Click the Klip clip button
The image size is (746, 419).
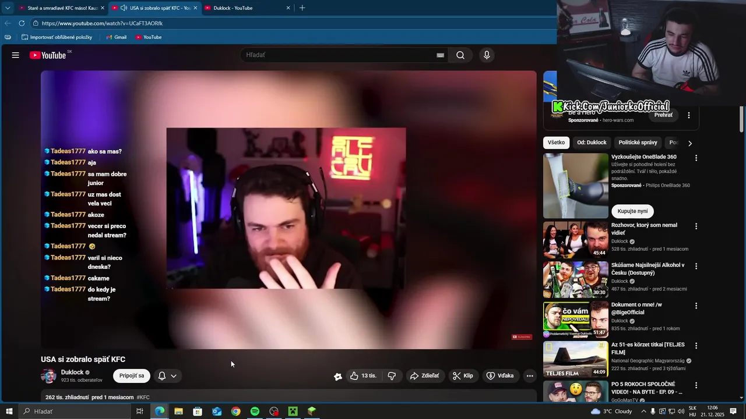tap(463, 376)
